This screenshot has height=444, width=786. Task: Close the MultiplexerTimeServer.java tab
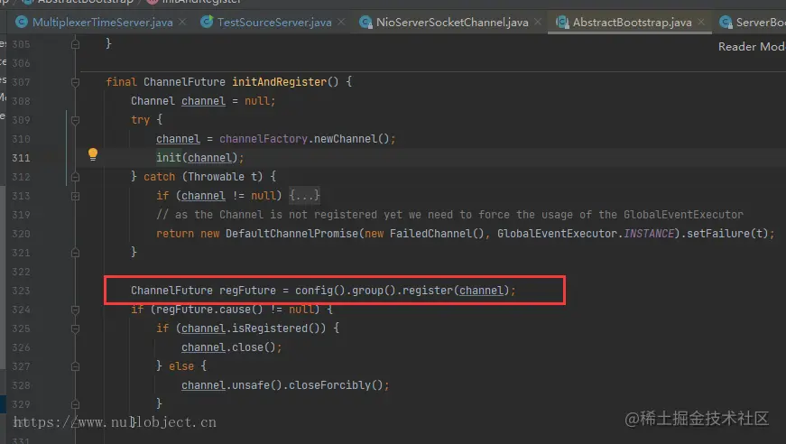(182, 22)
